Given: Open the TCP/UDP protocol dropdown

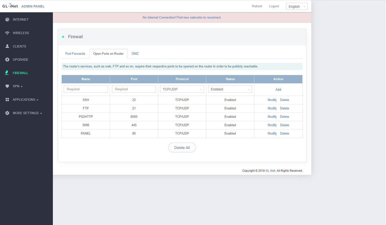Looking at the screenshot, I should click(182, 89).
